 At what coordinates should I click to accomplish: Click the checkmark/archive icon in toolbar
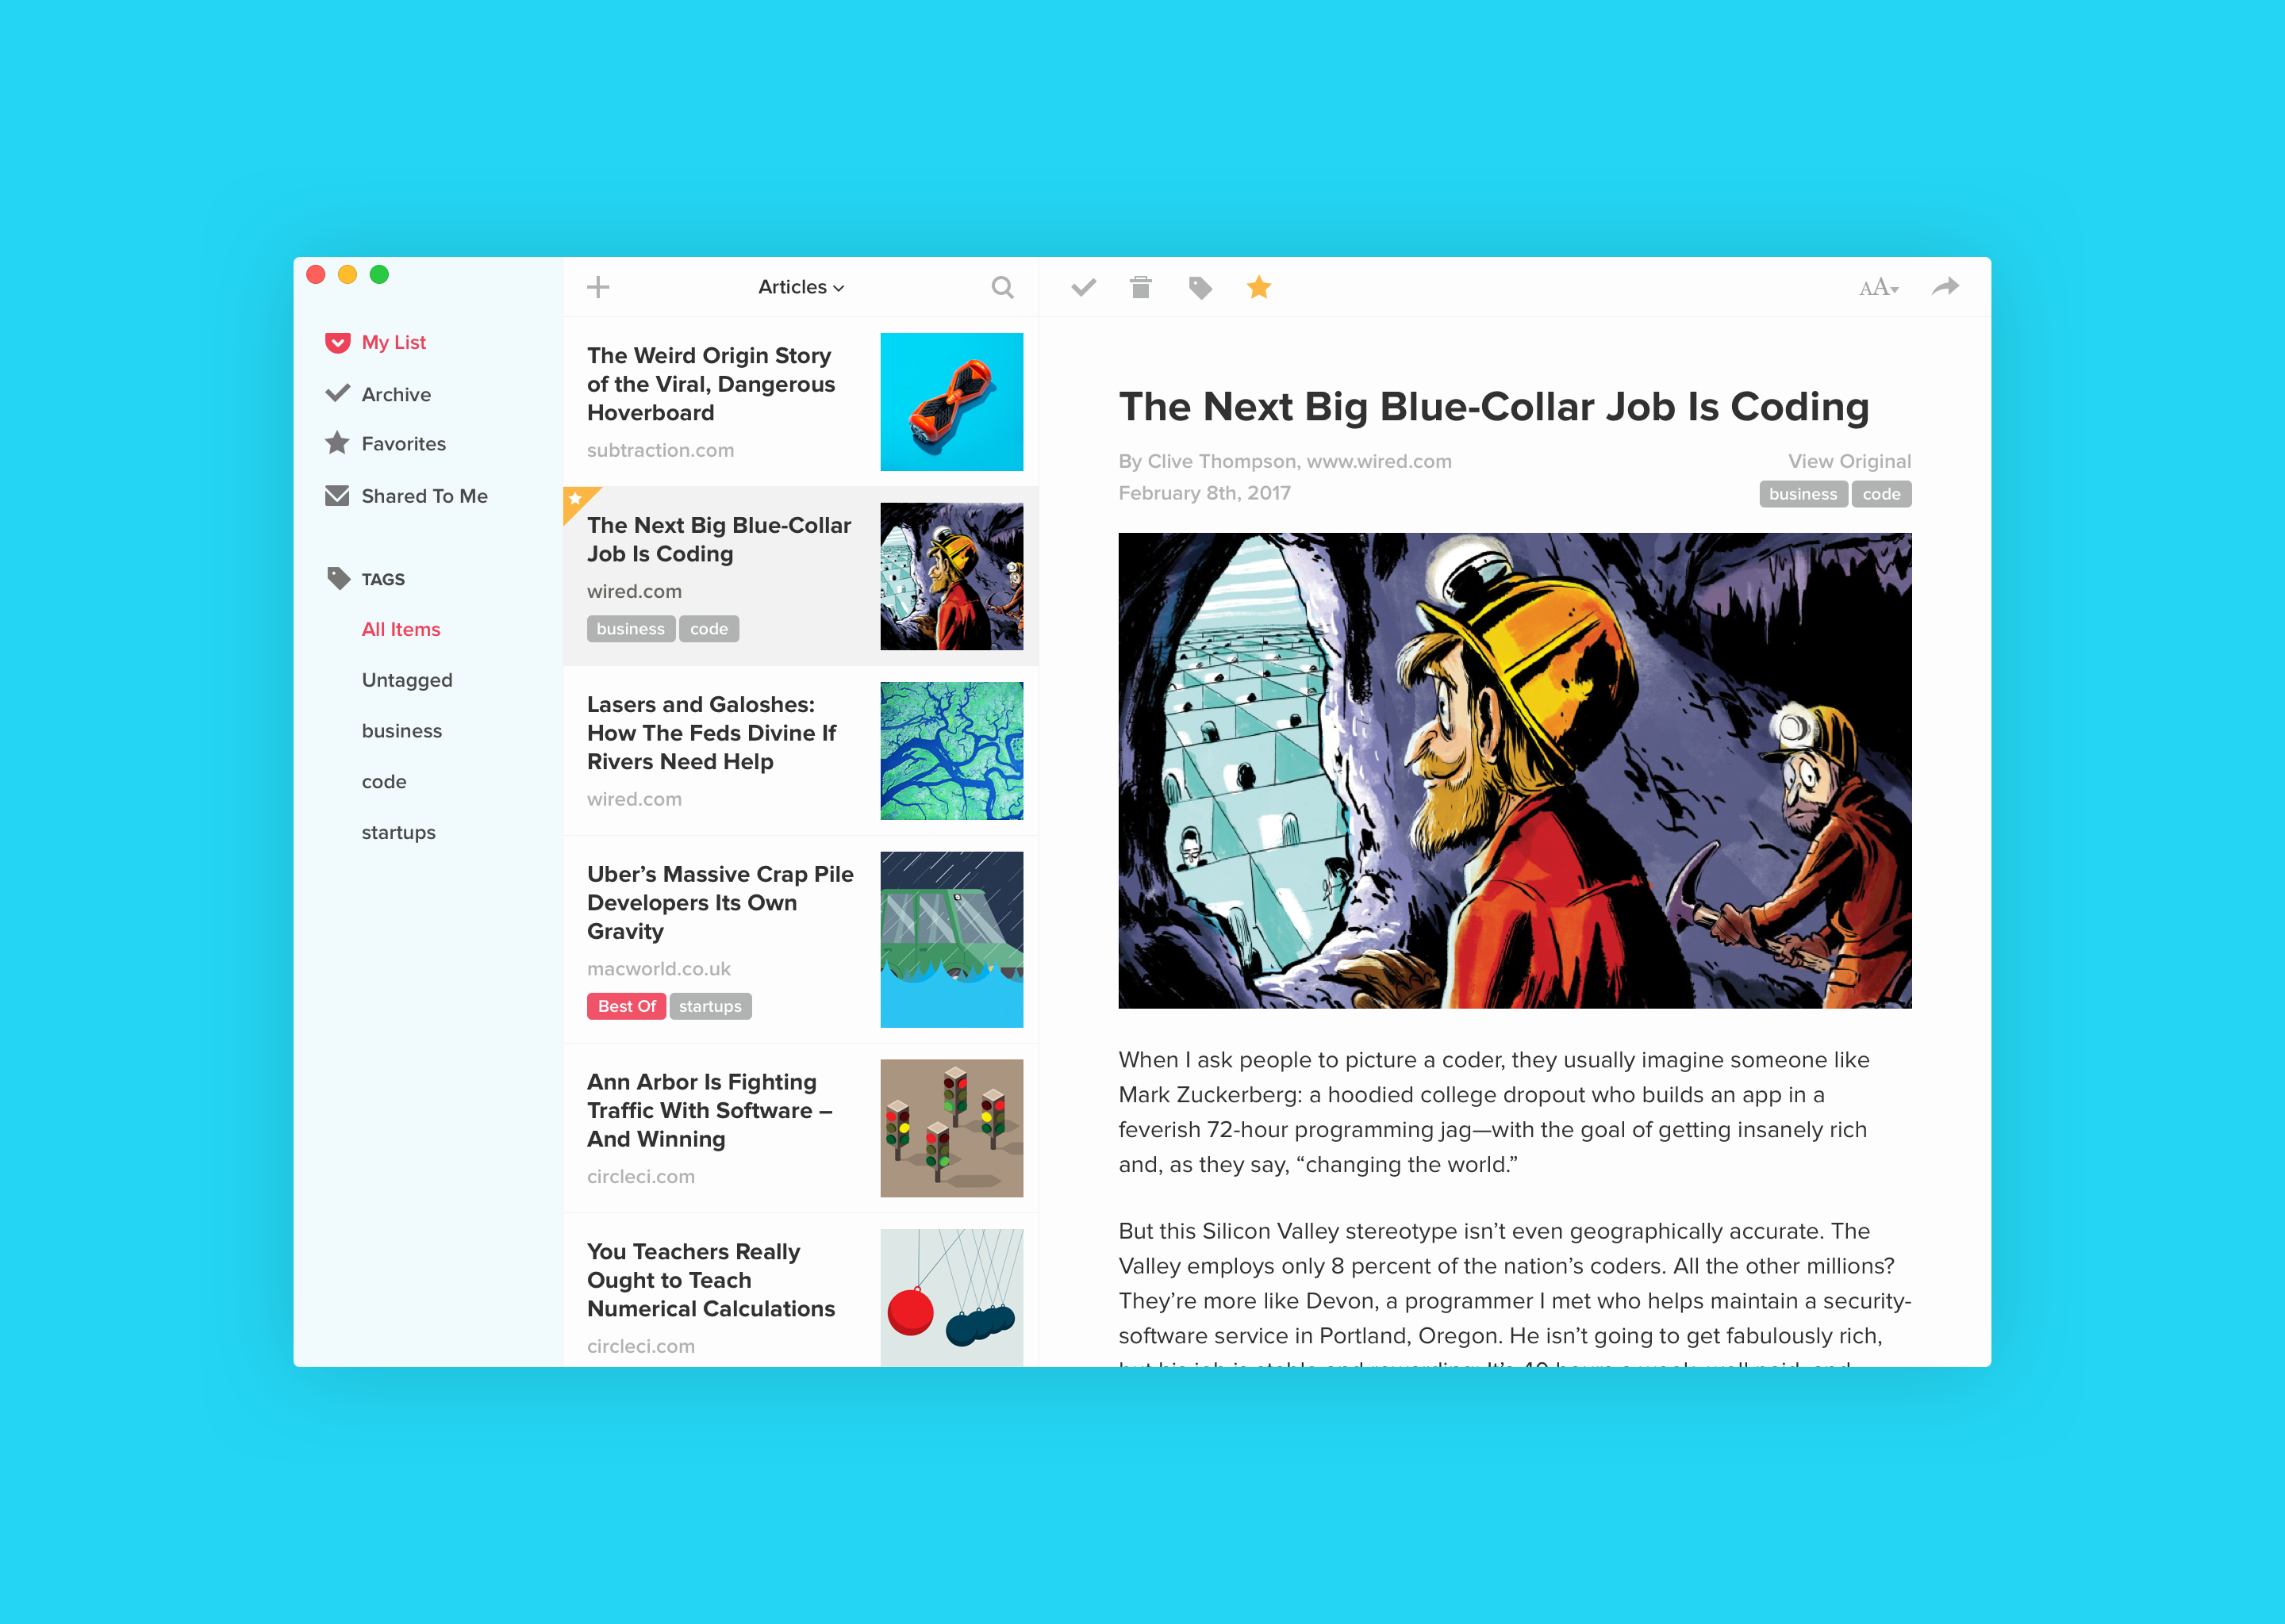click(x=1083, y=288)
